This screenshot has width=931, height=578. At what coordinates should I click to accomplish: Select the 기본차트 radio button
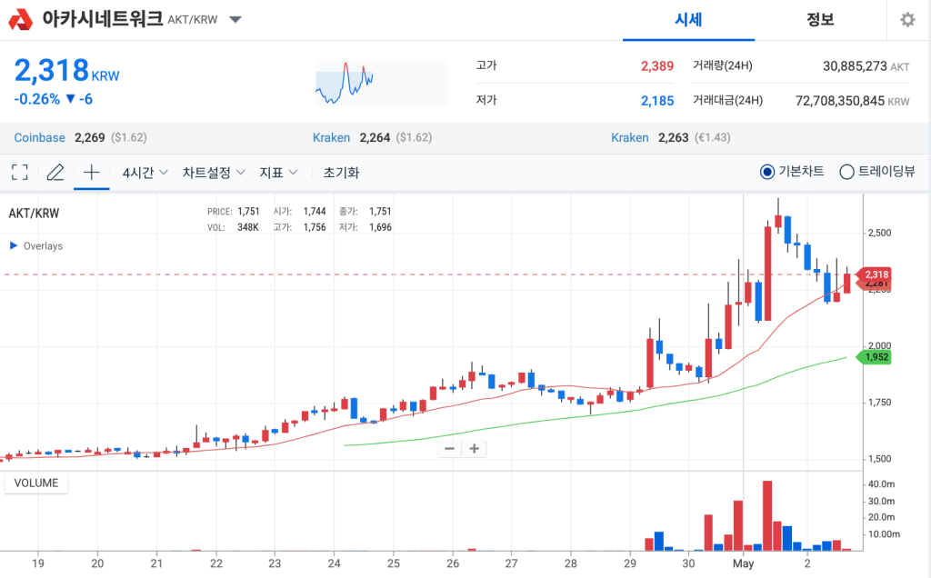tap(767, 172)
